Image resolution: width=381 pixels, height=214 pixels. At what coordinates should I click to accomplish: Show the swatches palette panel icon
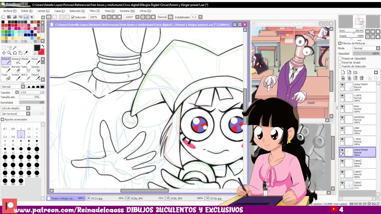point(26,17)
